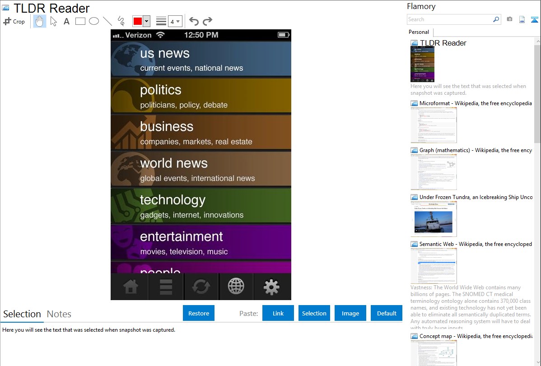Screen dimensions: 541x366
Task: Click the camera snapshot icon
Action: tap(509, 19)
